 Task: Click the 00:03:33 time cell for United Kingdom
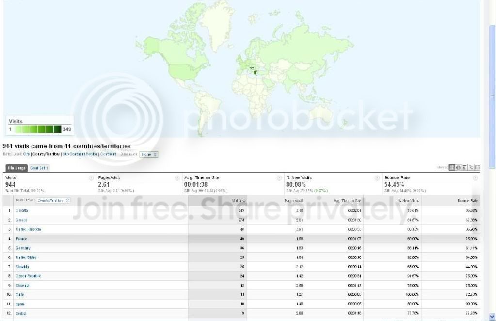(x=354, y=229)
